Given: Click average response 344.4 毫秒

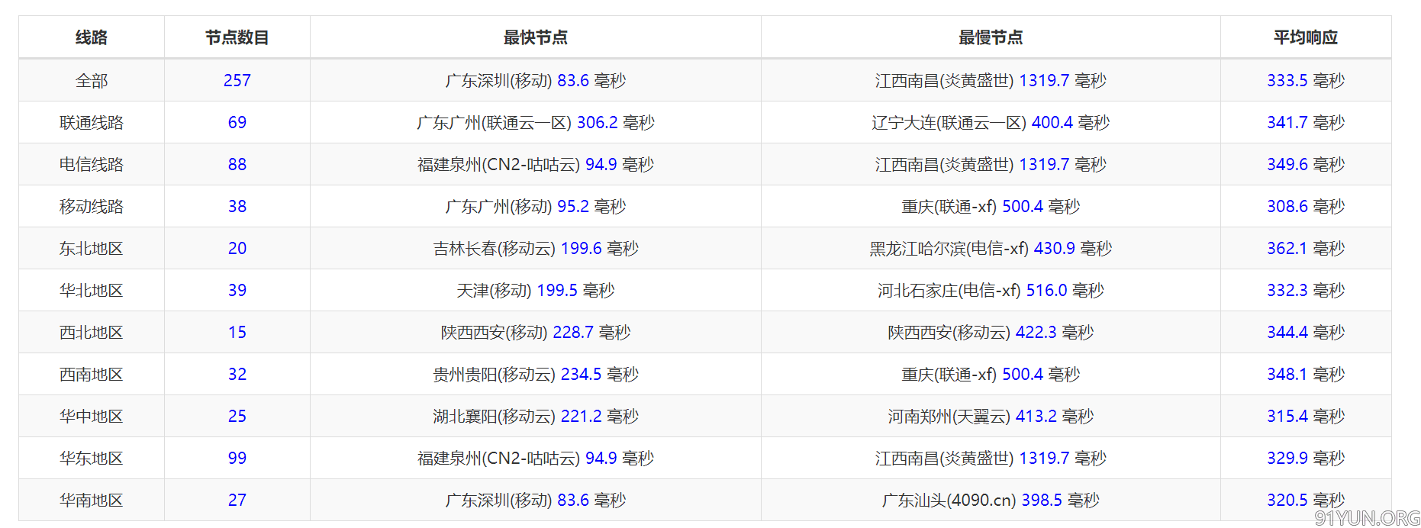Looking at the screenshot, I should [x=1306, y=332].
